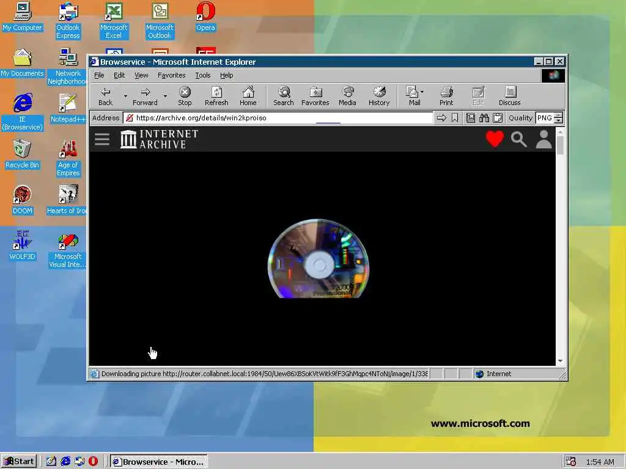The height and width of the screenshot is (469, 626).
Task: Reload the page with Refresh
Action: click(216, 96)
